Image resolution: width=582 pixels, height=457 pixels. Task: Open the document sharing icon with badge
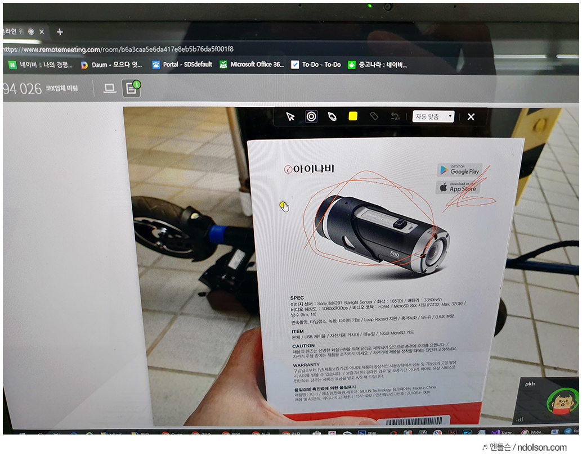click(131, 88)
